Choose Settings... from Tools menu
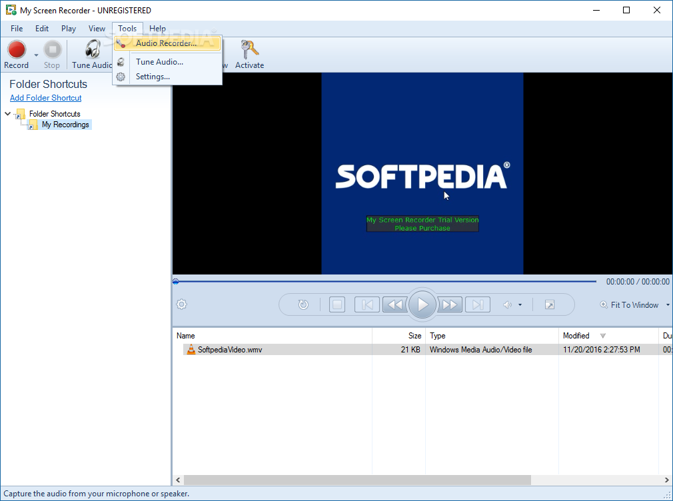This screenshot has width=673, height=501. click(x=167, y=77)
